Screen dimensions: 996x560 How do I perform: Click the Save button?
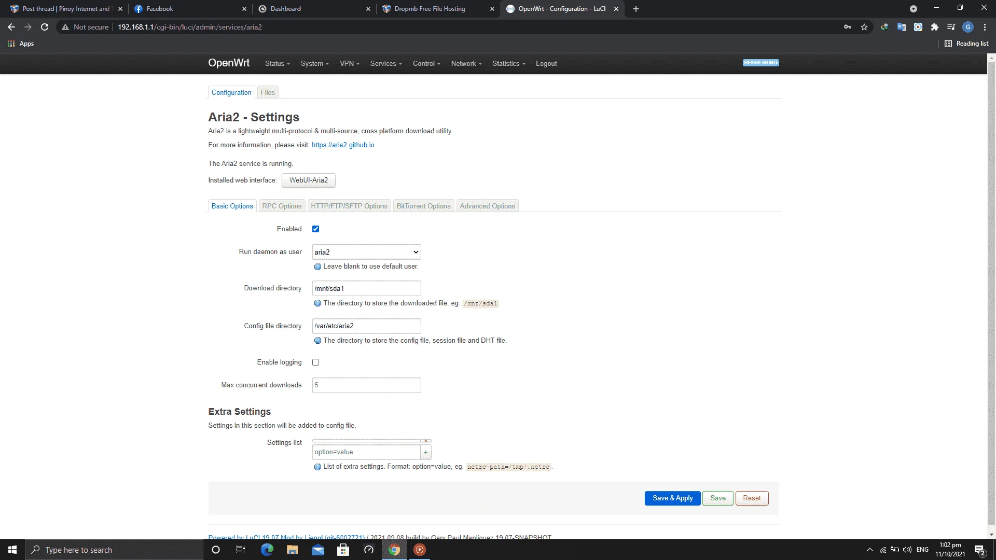[718, 498]
